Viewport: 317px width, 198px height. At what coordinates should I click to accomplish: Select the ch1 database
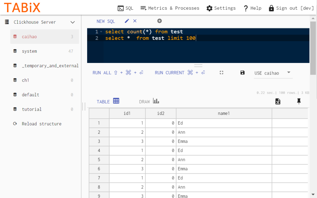(45, 80)
